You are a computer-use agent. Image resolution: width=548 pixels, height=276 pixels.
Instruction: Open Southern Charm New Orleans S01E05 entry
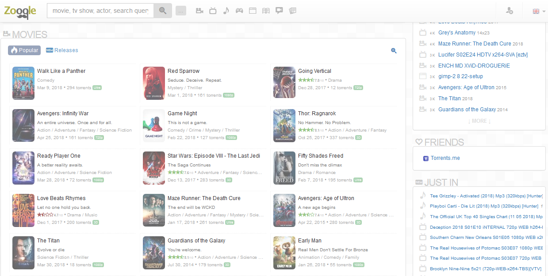click(x=486, y=238)
